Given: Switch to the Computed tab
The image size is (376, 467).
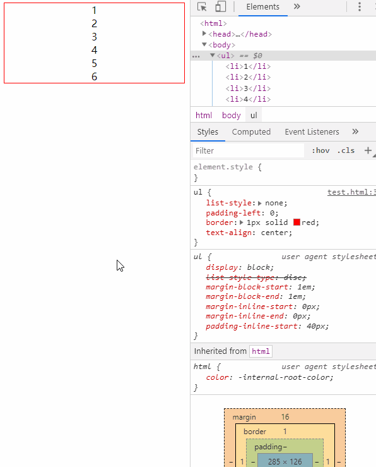Looking at the screenshot, I should 251,131.
